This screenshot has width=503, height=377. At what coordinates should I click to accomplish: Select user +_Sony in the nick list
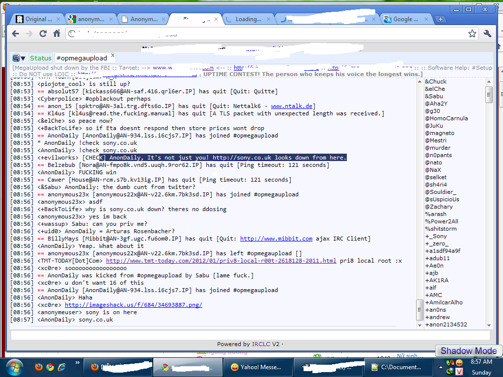pos(436,236)
